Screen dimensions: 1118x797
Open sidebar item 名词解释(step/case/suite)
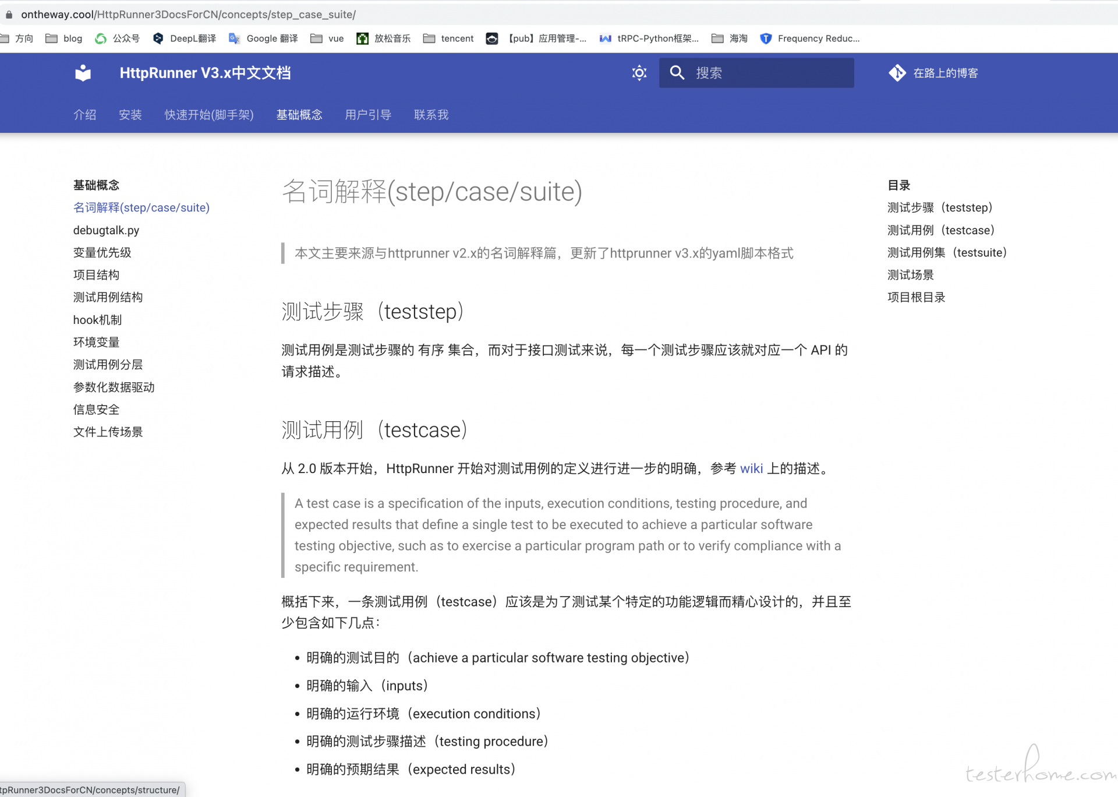[141, 207]
